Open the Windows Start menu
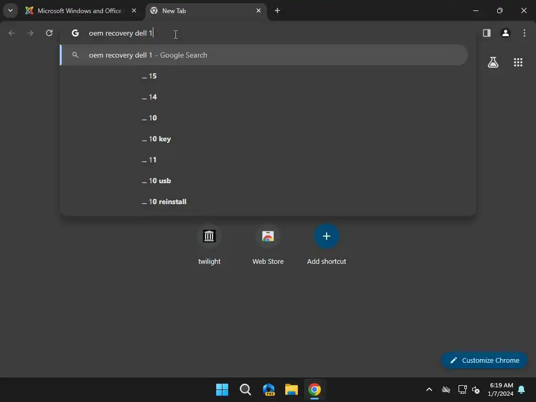 pos(222,389)
